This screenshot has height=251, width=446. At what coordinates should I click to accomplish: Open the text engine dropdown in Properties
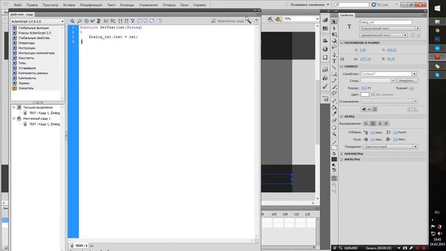coord(390,29)
